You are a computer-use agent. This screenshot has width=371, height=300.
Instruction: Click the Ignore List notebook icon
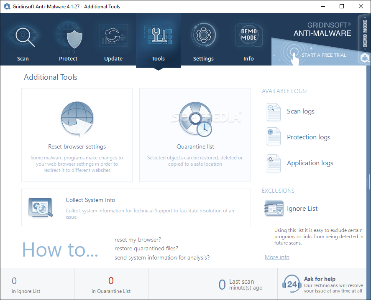coord(274,208)
